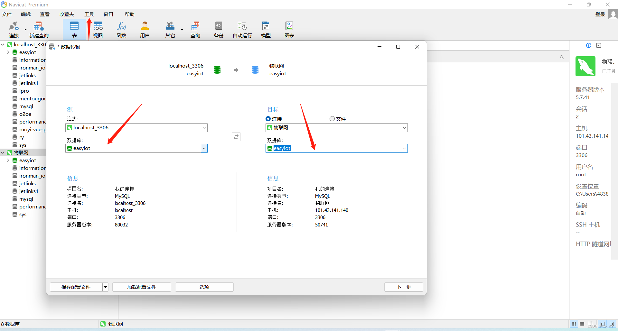The image size is (618, 331).
Task: Expand easyiot under localhost_3306
Action: [x=8, y=52]
